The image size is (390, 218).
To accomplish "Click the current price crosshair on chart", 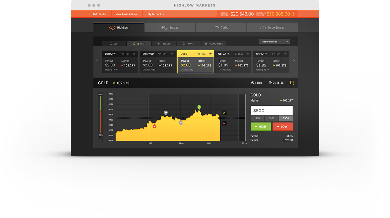I will pyautogui.click(x=220, y=118).
